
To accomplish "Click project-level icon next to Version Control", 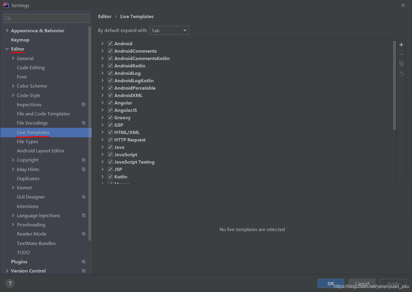I will (x=84, y=271).
